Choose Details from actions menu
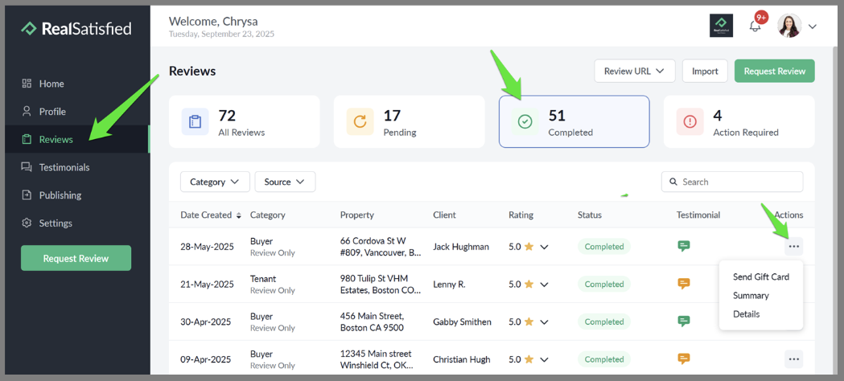This screenshot has height=381, width=844. point(746,313)
